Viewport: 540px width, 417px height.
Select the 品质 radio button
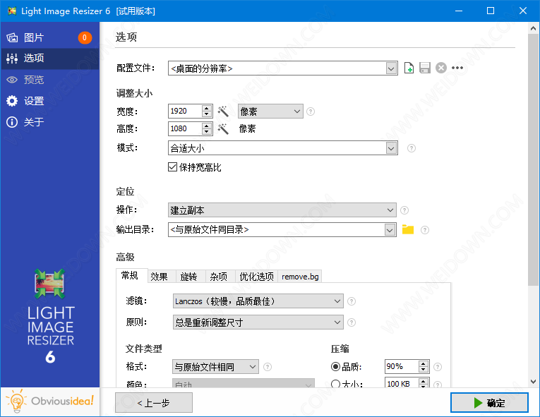[335, 366]
